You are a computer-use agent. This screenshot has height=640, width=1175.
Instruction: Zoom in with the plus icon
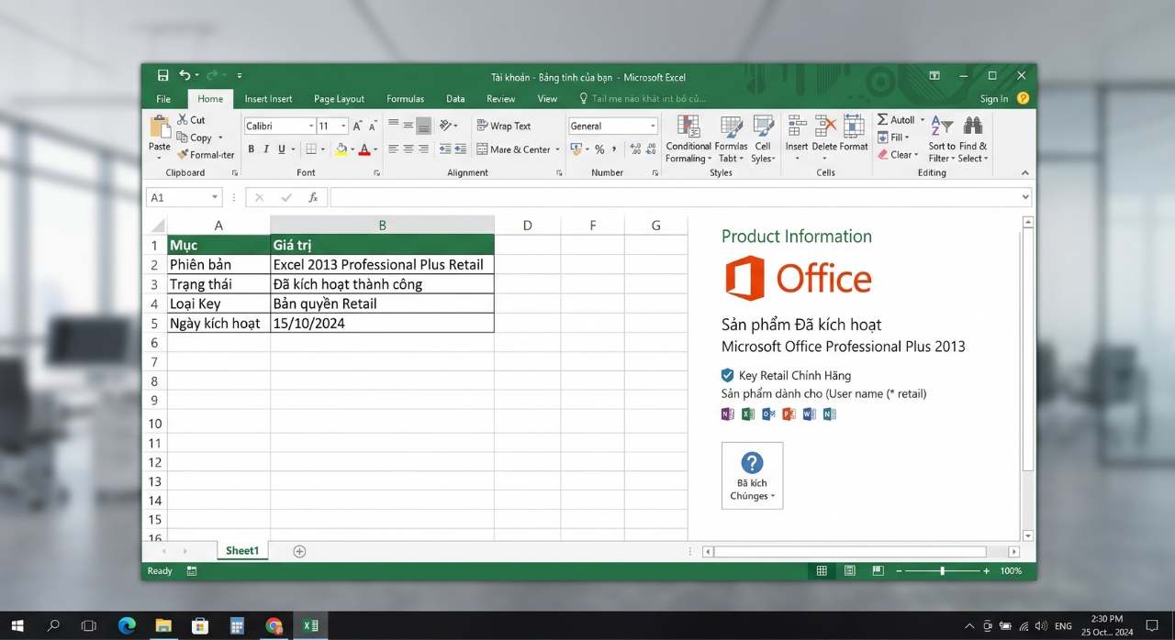tap(987, 571)
